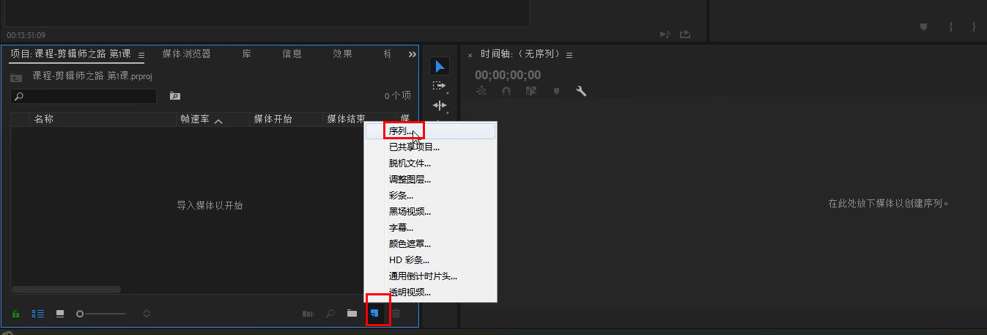The width and height of the screenshot is (987, 335).
Task: Toggle Snap magnet in the timeline
Action: (x=506, y=91)
